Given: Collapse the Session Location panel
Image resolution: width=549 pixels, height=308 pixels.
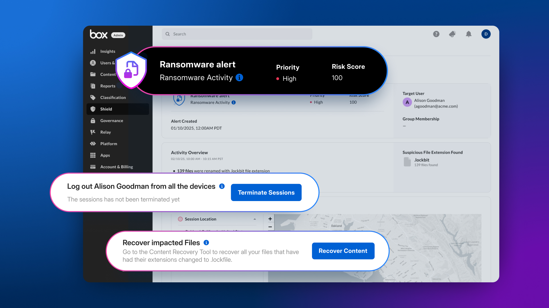Looking at the screenshot, I should click(254, 219).
